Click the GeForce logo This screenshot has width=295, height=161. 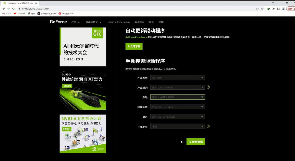coord(58,22)
